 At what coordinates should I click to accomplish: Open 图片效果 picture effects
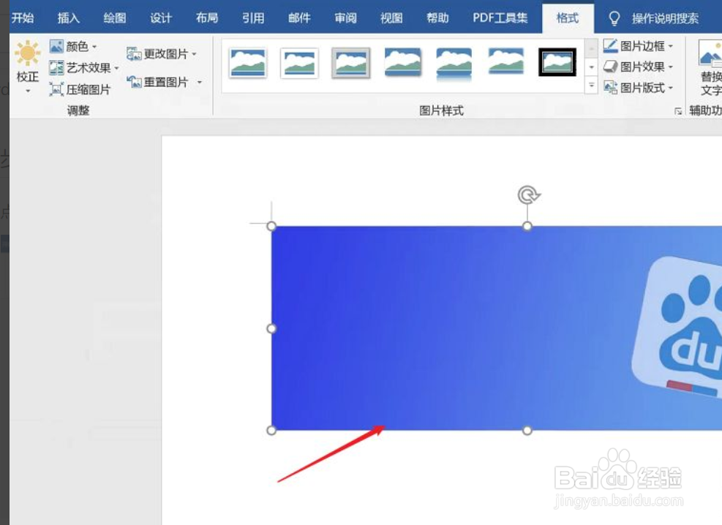click(638, 67)
